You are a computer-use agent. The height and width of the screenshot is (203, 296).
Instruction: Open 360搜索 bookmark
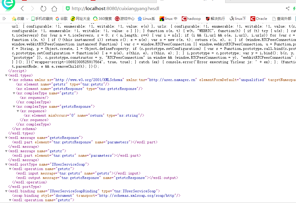point(103,19)
